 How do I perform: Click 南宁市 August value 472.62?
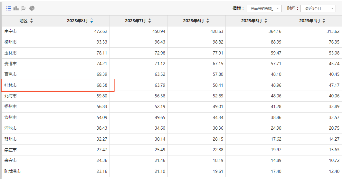[100, 32]
